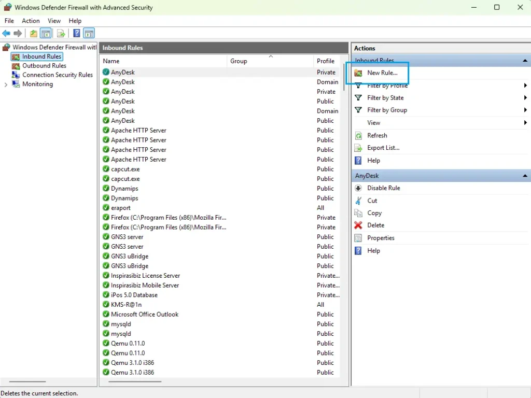Click the green check icon beside eraport

[x=106, y=207]
